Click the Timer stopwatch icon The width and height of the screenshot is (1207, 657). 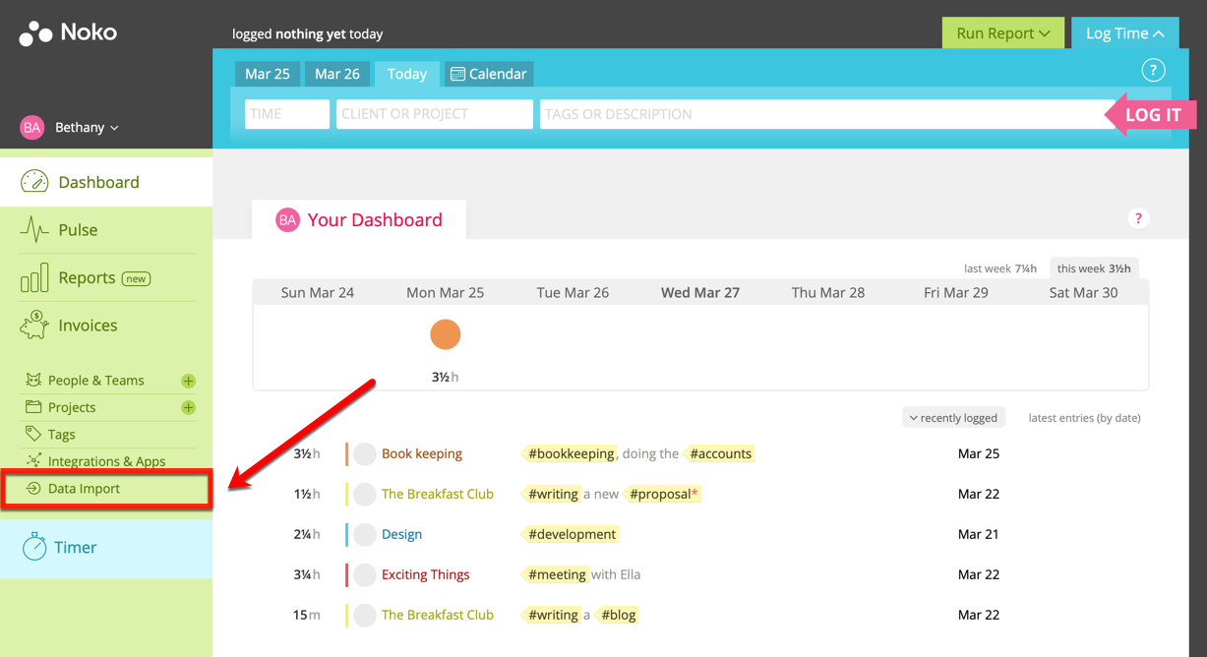[34, 546]
